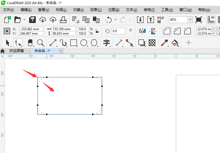The image size is (220, 153).
Task: Toggle the lock ratio padlock
Action: point(97,31)
